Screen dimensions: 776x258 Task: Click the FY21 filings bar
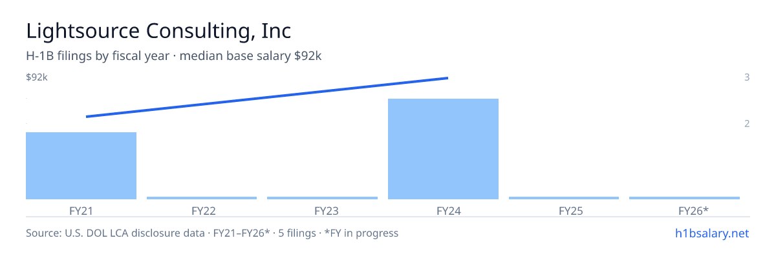coord(81,166)
